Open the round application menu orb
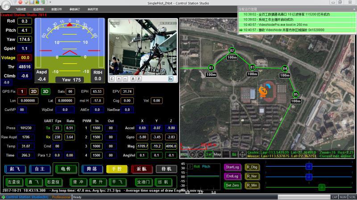357x200 pixels. tap(5, 5)
